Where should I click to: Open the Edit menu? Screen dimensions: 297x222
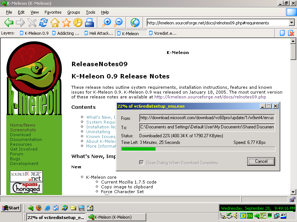click(x=21, y=12)
